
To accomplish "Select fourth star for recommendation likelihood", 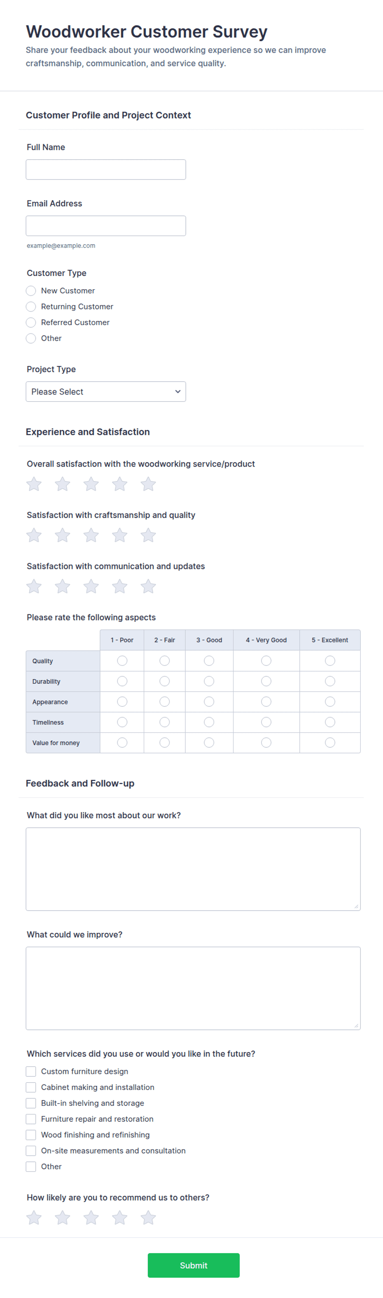I will 119,1218.
